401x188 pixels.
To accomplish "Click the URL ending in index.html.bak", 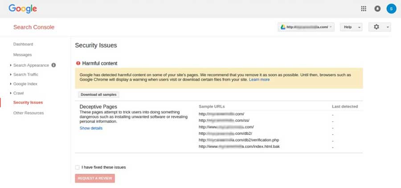I will (x=239, y=147).
